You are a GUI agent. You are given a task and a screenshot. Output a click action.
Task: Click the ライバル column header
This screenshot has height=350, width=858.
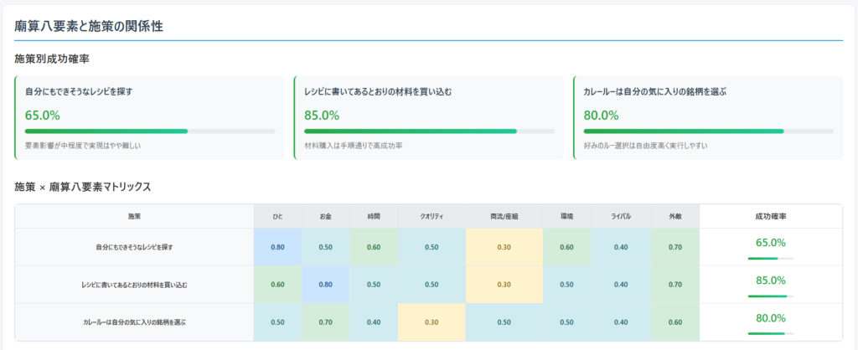621,216
